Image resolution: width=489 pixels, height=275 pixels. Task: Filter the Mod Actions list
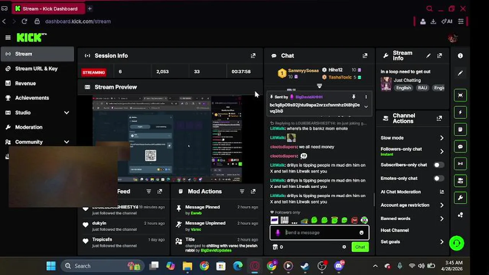coord(242,191)
